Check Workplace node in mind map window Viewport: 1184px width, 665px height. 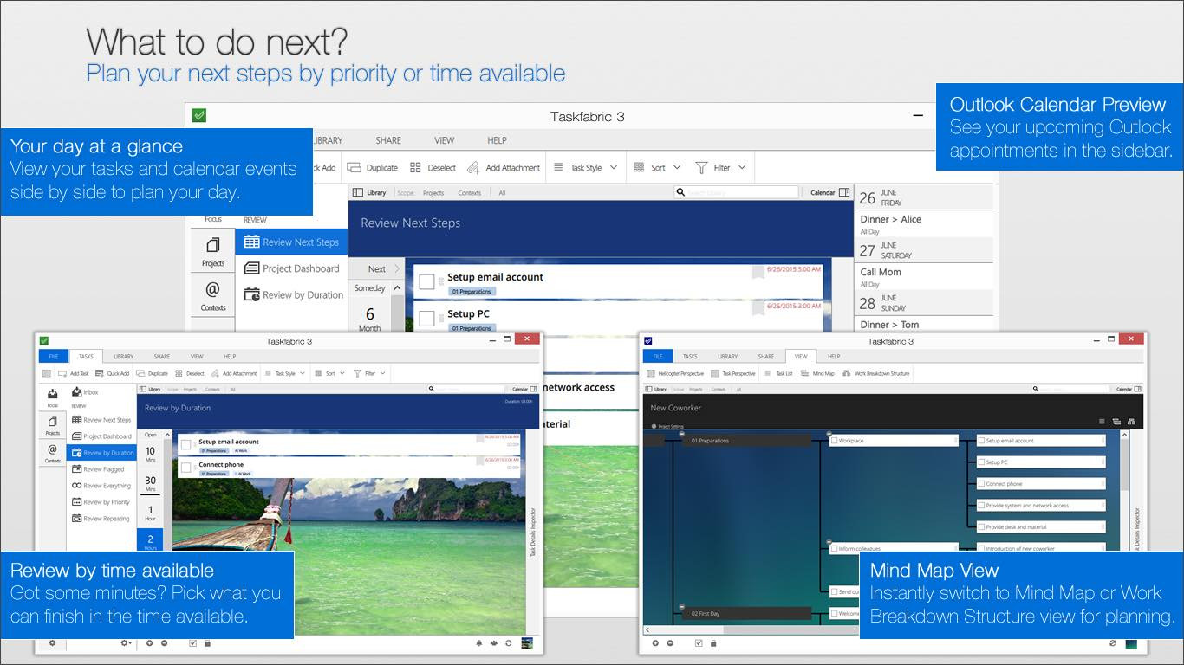834,441
